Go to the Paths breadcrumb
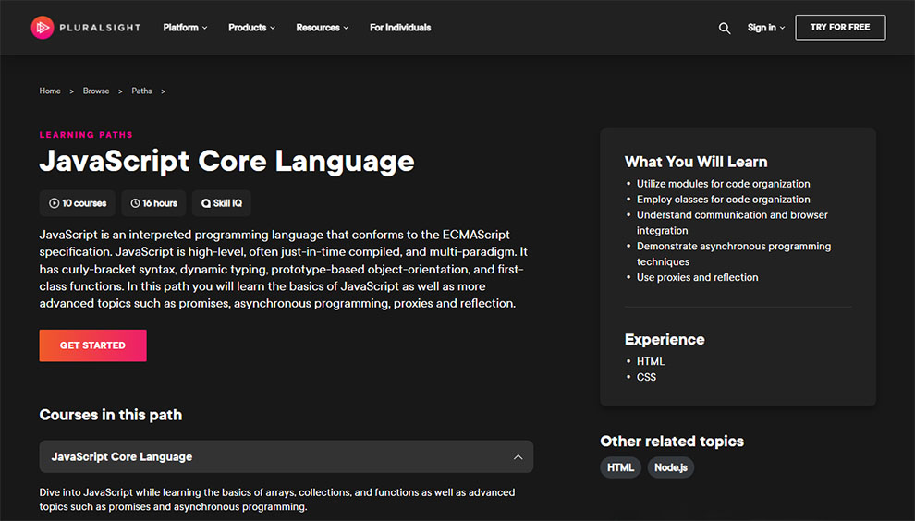 (x=141, y=91)
